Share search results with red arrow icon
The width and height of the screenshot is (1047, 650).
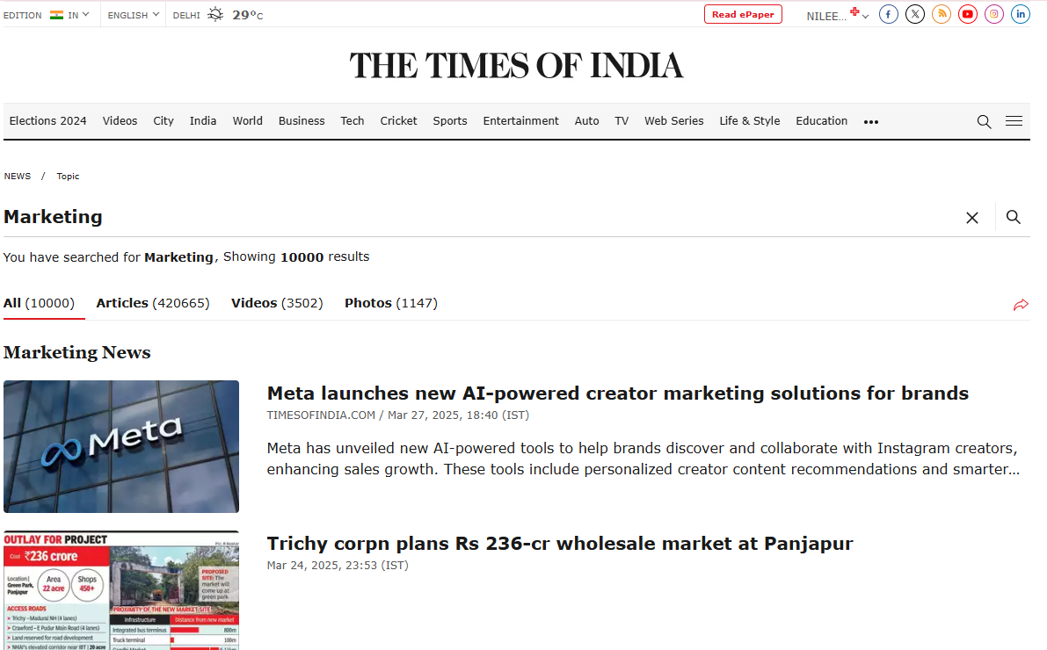click(1021, 305)
